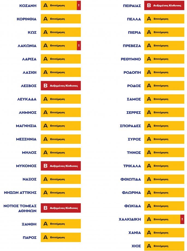Click the B letter icon for ΛΕΣΒΟΣ
187x251 pixels.
tap(46, 86)
